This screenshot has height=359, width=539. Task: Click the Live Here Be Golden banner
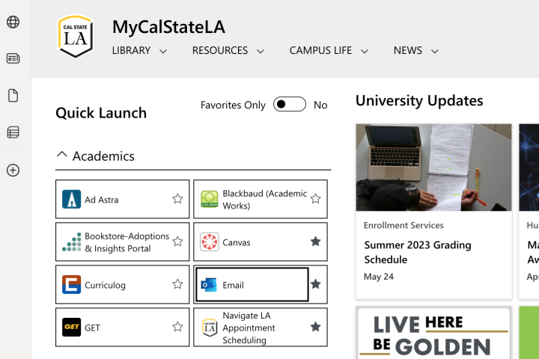pos(433,334)
